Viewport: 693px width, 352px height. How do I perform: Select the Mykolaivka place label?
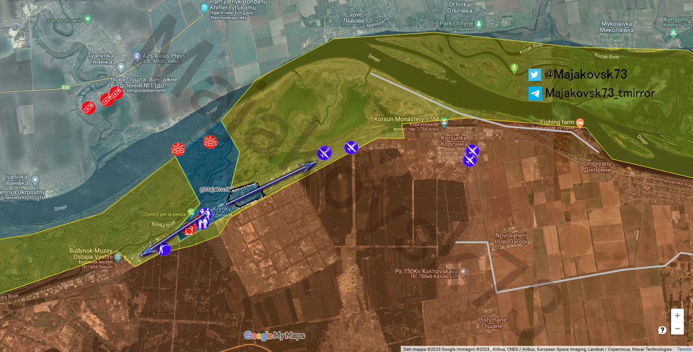click(616, 27)
